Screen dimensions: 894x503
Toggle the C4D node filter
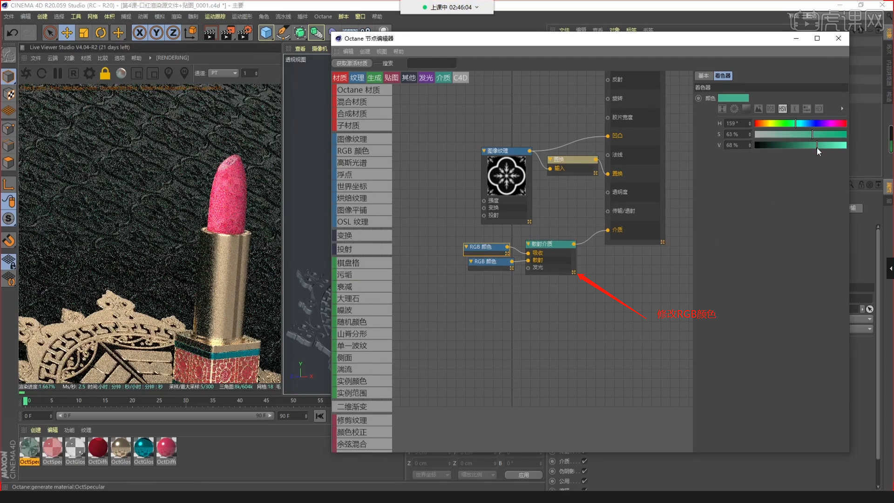pyautogui.click(x=461, y=78)
